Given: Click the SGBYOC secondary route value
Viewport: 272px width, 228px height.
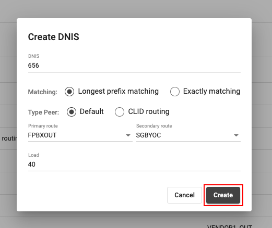Looking at the screenshot, I should pyautogui.click(x=148, y=135).
